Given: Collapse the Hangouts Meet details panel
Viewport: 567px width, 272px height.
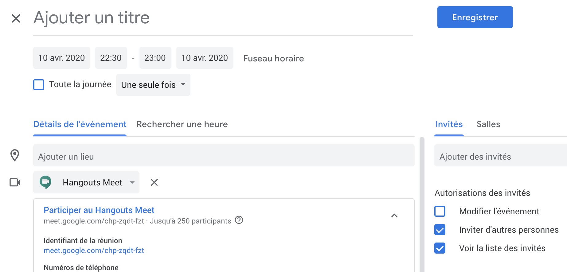Looking at the screenshot, I should 394,216.
